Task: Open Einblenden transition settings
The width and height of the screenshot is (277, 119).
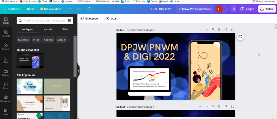Action: tap(90, 19)
